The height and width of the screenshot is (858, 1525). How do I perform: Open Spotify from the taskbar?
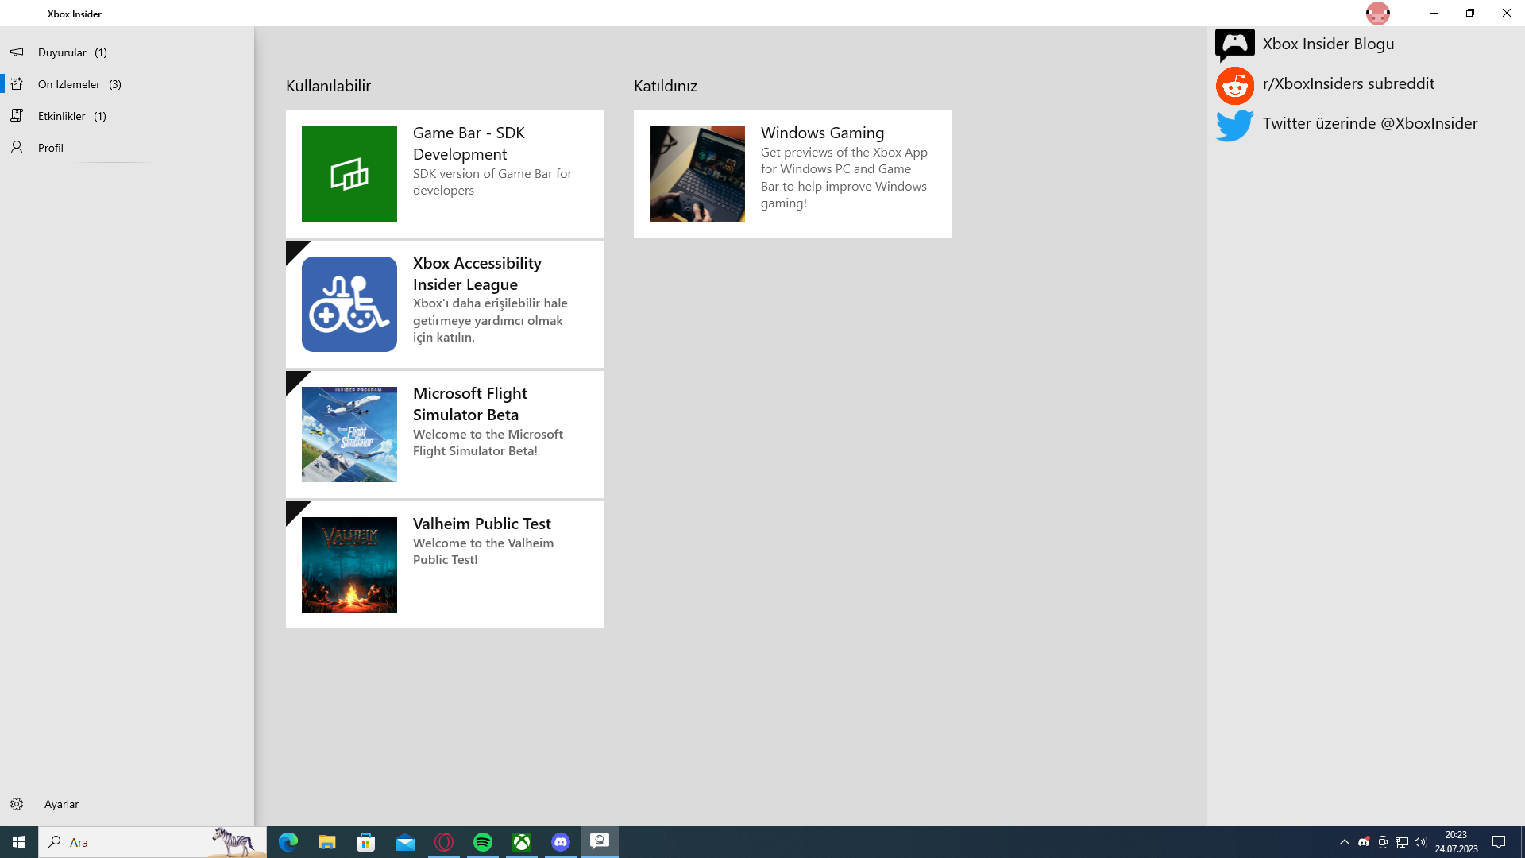coord(483,842)
